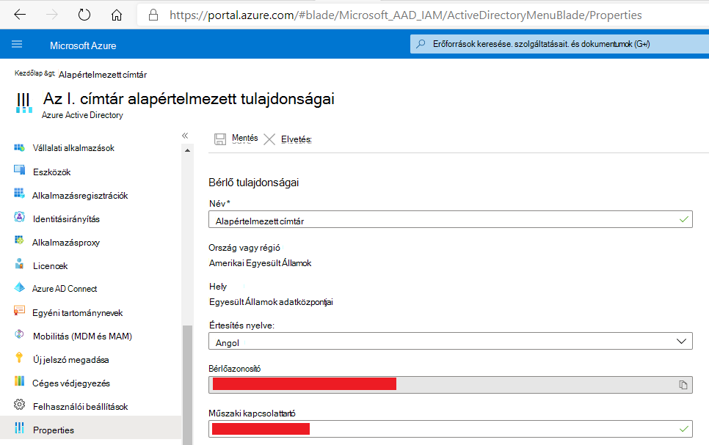Click the sidebar scrollbar thumb
709x445 pixels.
tap(187, 385)
